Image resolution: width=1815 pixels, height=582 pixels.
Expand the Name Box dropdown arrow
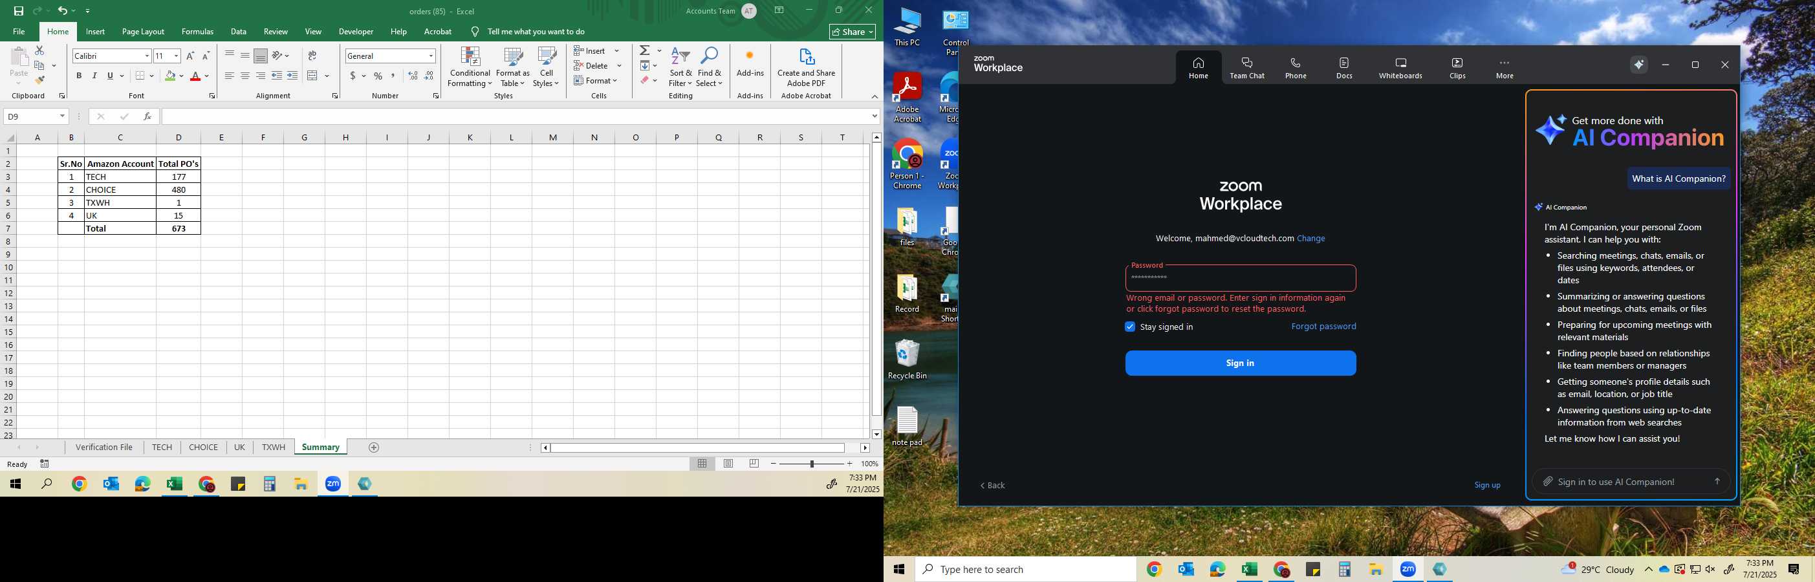pyautogui.click(x=63, y=116)
